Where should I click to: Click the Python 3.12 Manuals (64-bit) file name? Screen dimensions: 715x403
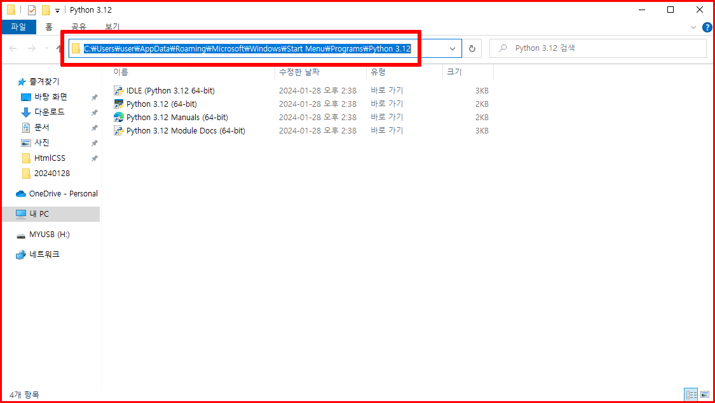pyautogui.click(x=177, y=117)
